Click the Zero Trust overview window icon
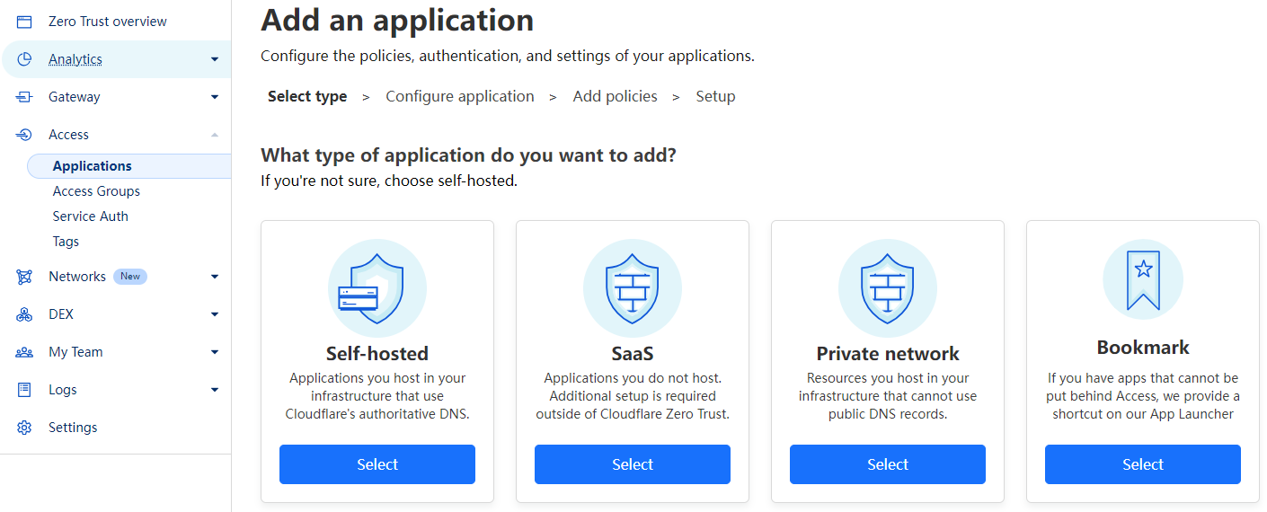Screen dimensions: 1267x512 pos(24,22)
